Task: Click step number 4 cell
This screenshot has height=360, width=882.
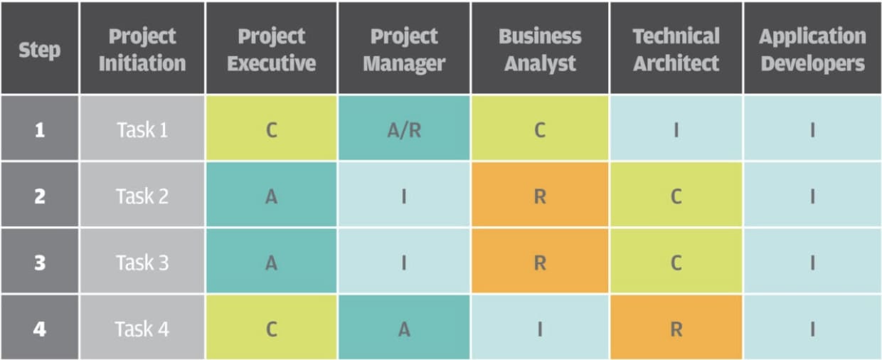Action: pyautogui.click(x=39, y=329)
